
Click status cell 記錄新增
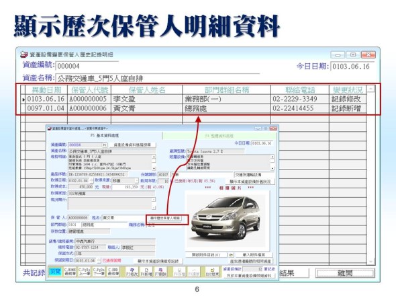pyautogui.click(x=348, y=108)
